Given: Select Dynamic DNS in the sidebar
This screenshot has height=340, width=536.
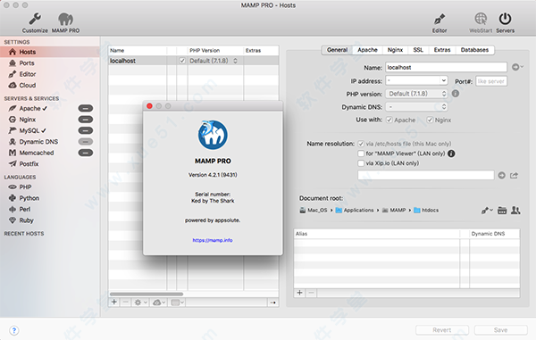Looking at the screenshot, I should tap(38, 142).
